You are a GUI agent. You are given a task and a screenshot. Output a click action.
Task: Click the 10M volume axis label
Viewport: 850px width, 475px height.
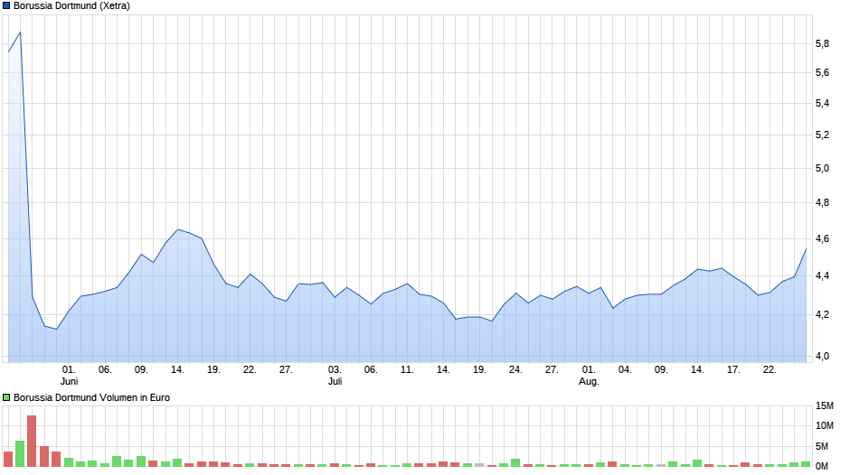pyautogui.click(x=825, y=425)
